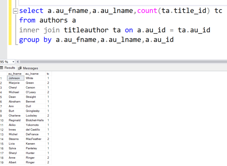The height and width of the screenshot is (166, 227).
Task: Open the 95 % zoom dropdown
Action: 13,62
